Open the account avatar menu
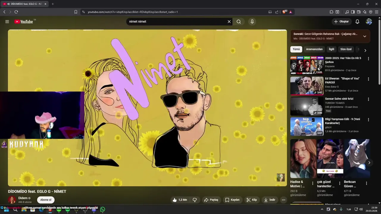Image resolution: width=381 pixels, height=214 pixels. point(369,21)
